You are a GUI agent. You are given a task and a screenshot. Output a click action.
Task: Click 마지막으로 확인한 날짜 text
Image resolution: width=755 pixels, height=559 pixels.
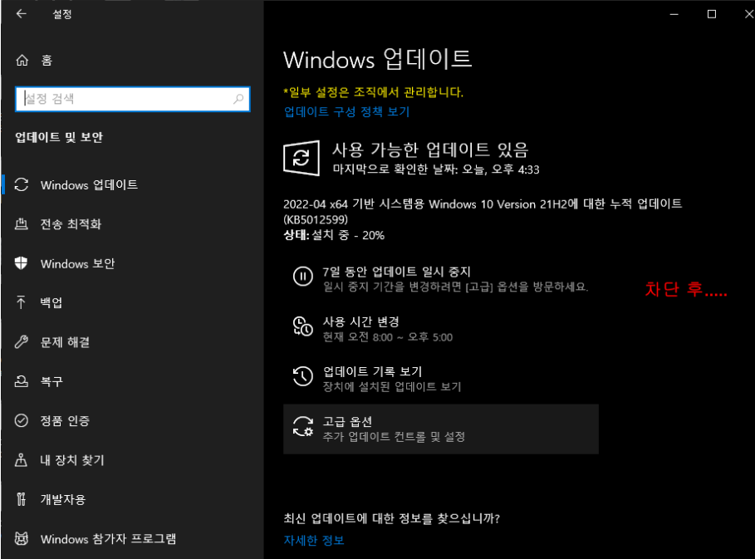point(436,169)
